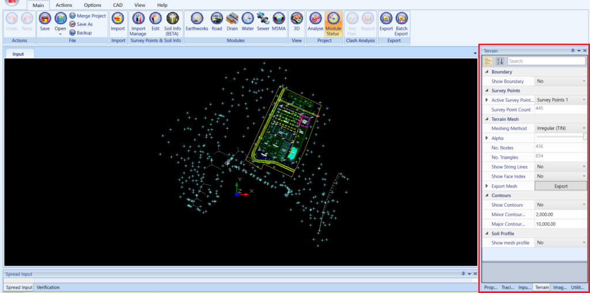Collapse the Survey Points section
Image resolution: width=590 pixels, height=293 pixels.
tap(487, 90)
